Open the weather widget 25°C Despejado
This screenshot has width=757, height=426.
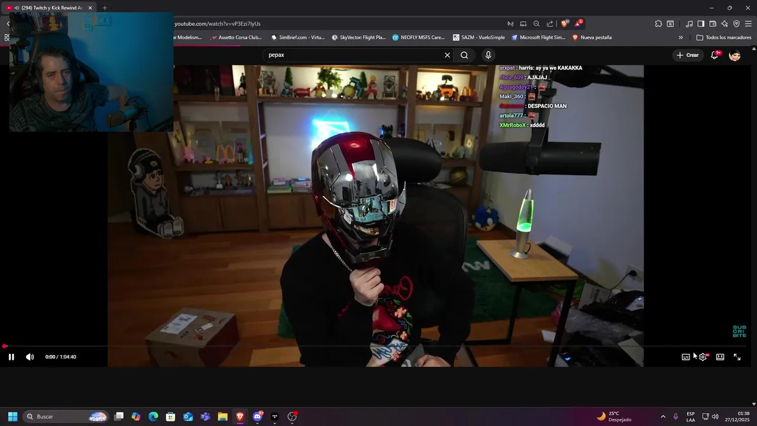tap(614, 417)
